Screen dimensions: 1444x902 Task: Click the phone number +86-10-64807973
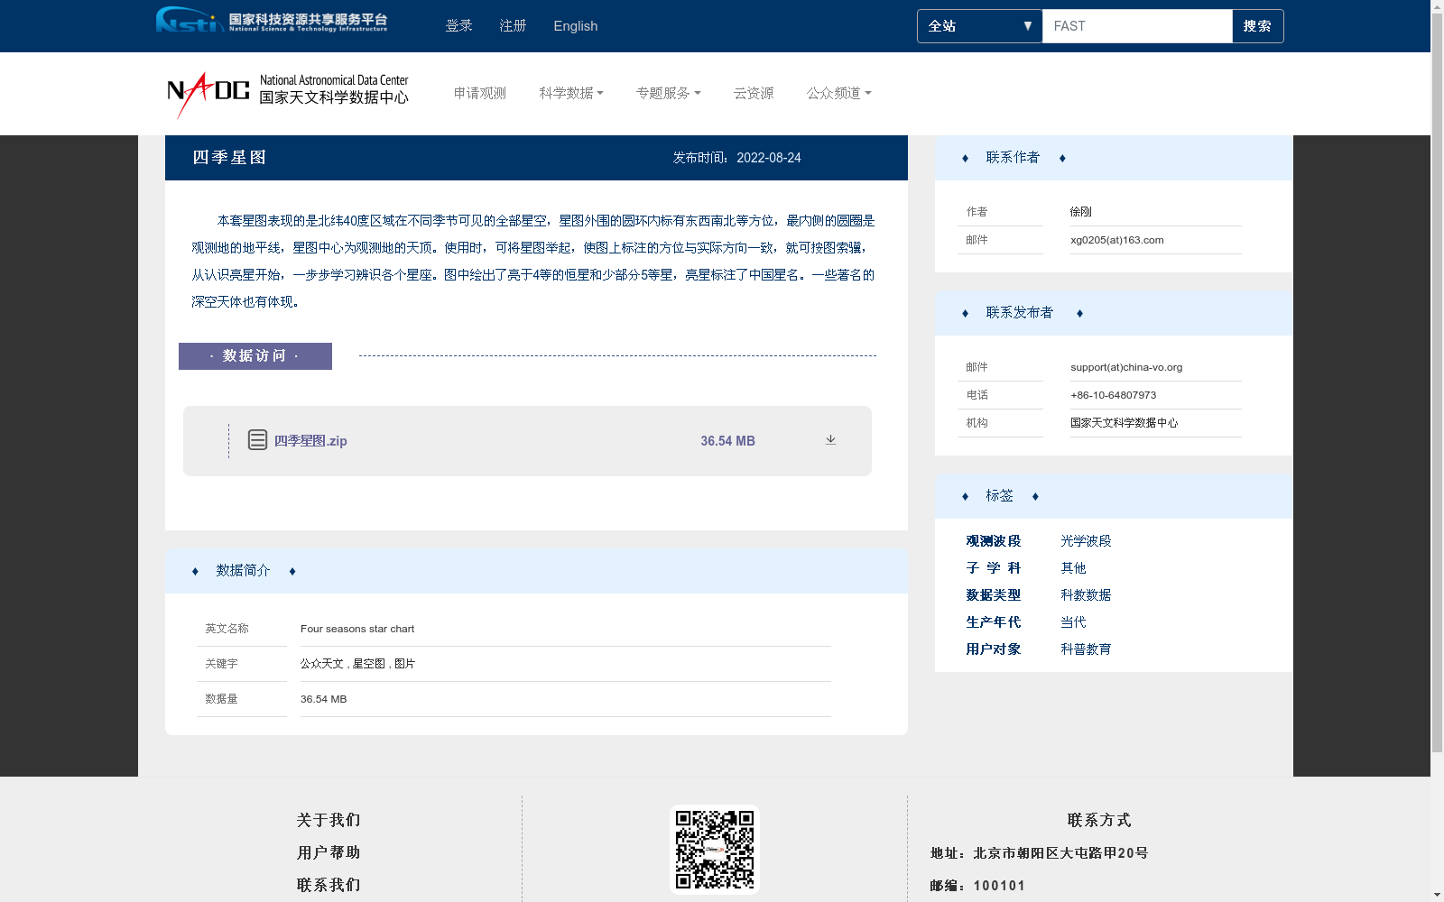click(x=1114, y=395)
